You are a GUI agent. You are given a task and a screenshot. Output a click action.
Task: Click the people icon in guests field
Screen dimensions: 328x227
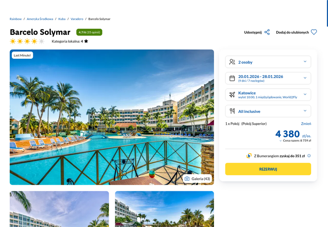pyautogui.click(x=232, y=62)
